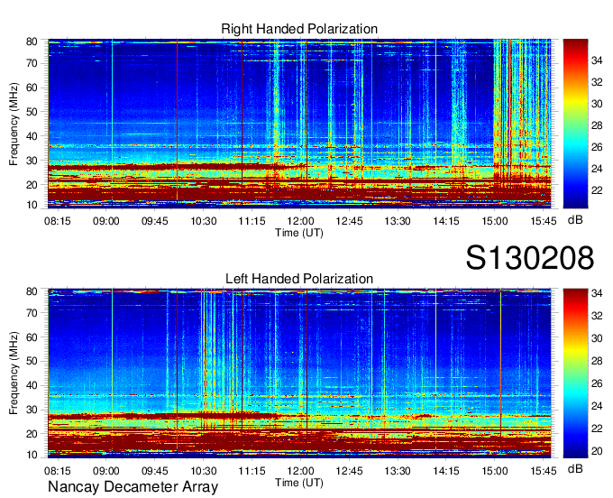Click the 'Time (UT)' label under Right Handed plot
The height and width of the screenshot is (498, 613).
tap(299, 233)
